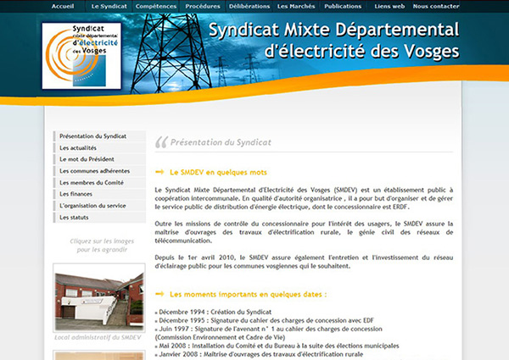Go to the Publications page
This screenshot has width=509, height=360.
[x=343, y=6]
